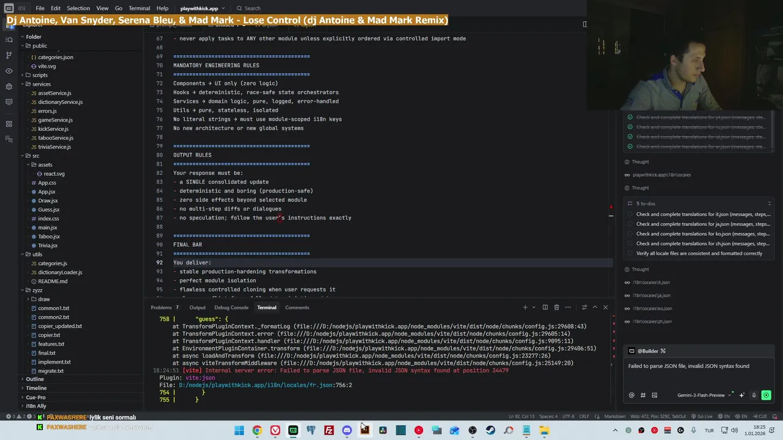Click the sparkle enhance-prompt icon
Image resolution: width=783 pixels, height=440 pixels.
tap(742, 395)
